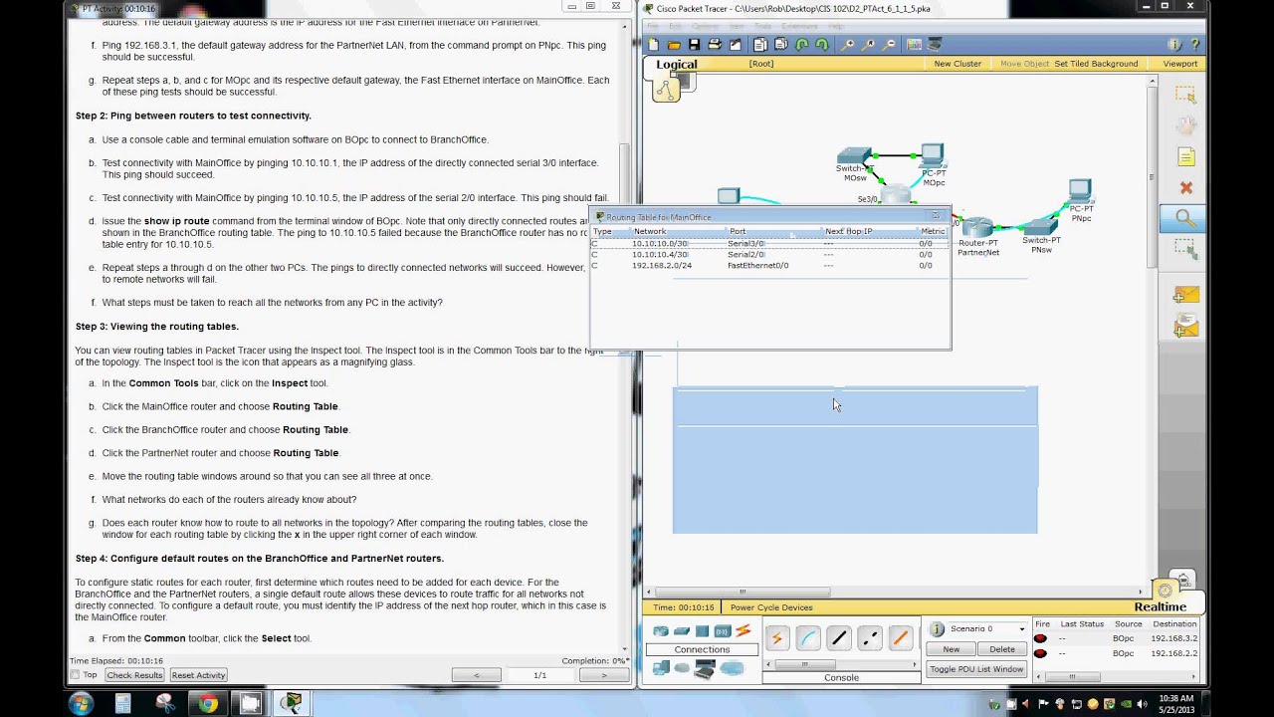1274x717 pixels.
Task: Choose the Hubs device category icon
Action: [702, 631]
